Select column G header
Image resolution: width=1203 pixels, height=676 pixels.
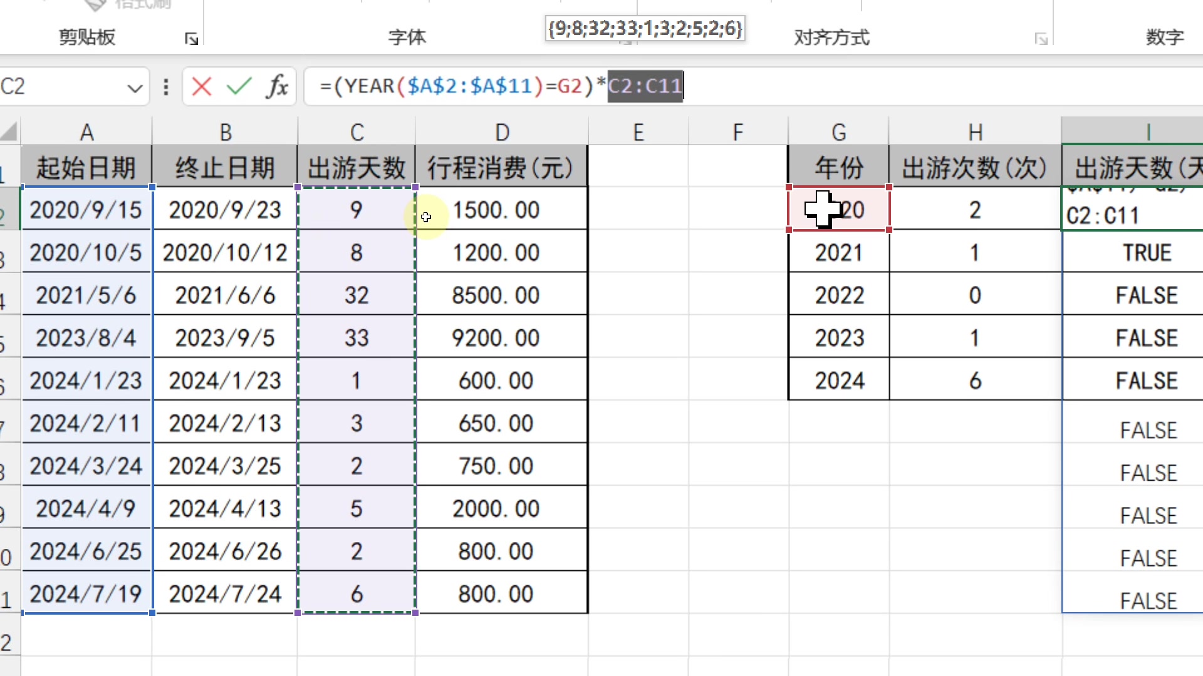point(838,132)
